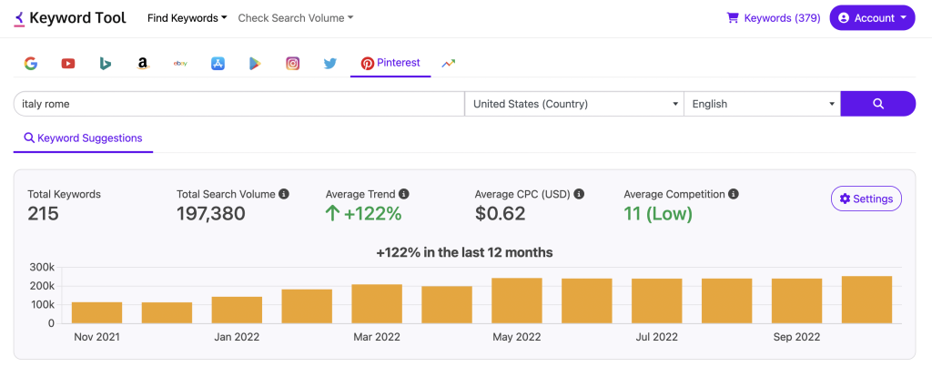
Task: Open the Find Keywords dropdown menu
Action: click(187, 18)
